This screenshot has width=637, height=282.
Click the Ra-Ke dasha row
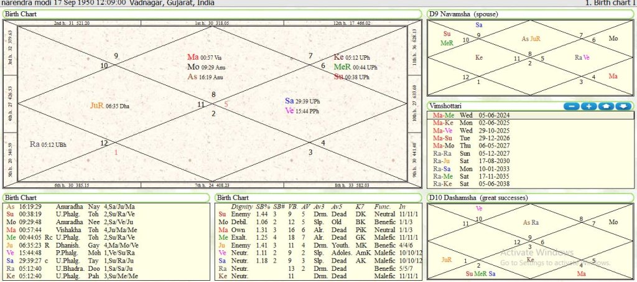pos(473,184)
